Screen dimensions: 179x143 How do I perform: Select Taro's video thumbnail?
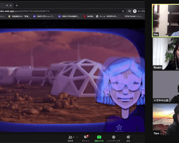[x=166, y=119]
